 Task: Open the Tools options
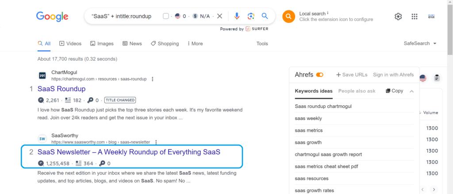[x=262, y=44]
